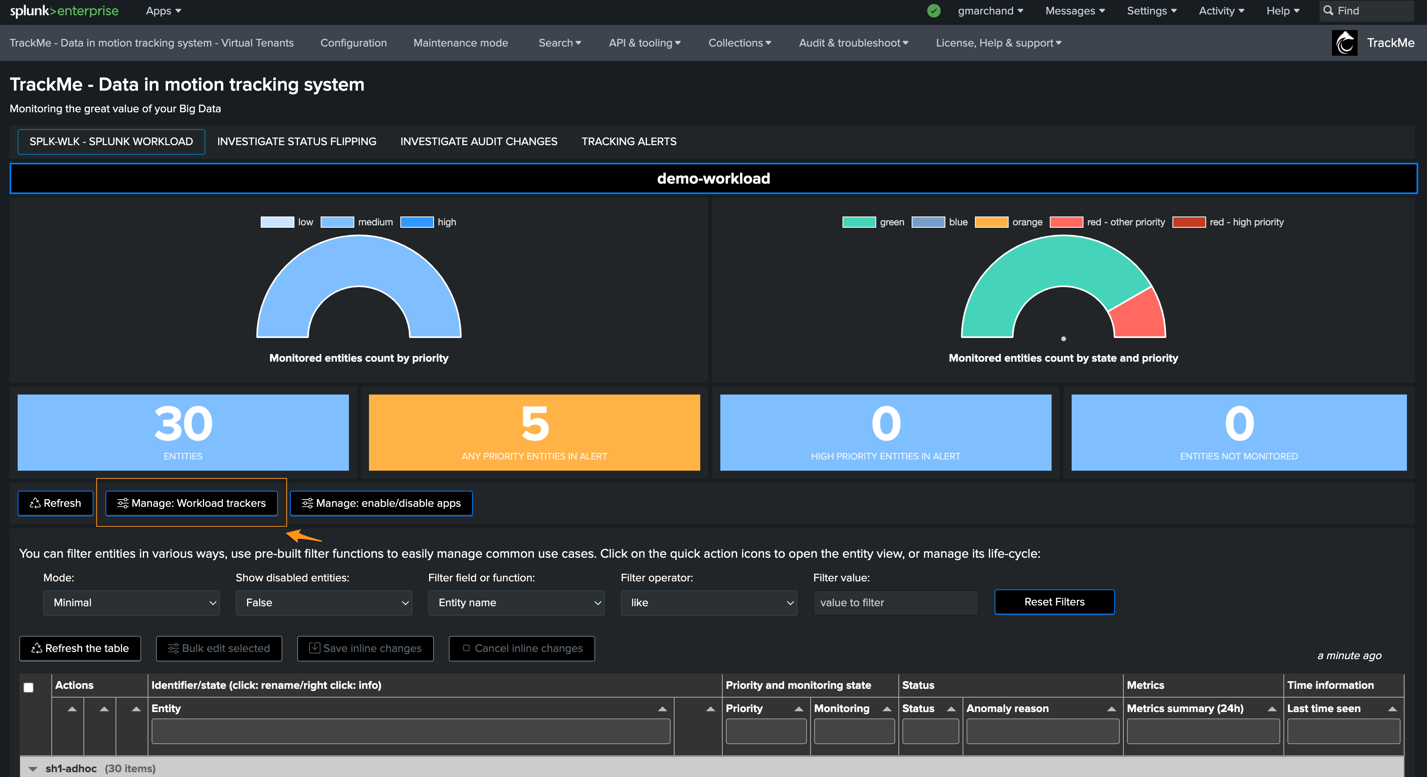Click the demo-workload tenant banner

click(713, 178)
